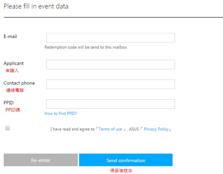Click the red PPID碼 annotation
The height and width of the screenshot is (174, 223).
13,110
